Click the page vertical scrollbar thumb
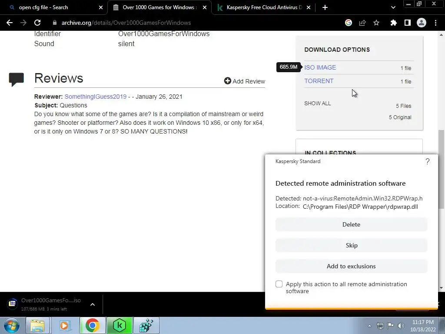 point(441,169)
